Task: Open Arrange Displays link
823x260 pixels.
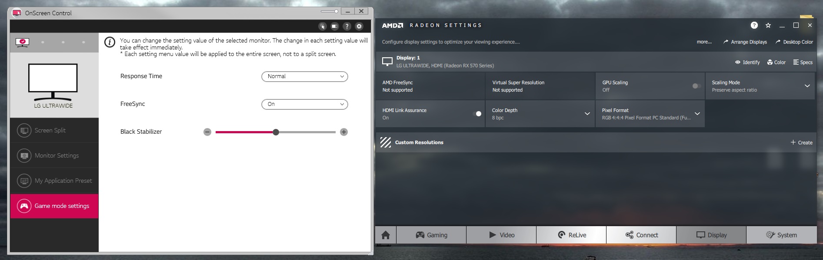Action: tap(745, 42)
